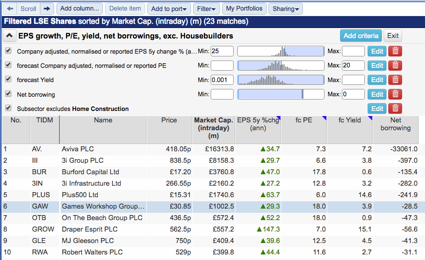Click the Scroll label button
The image size is (425, 260).
28,9
